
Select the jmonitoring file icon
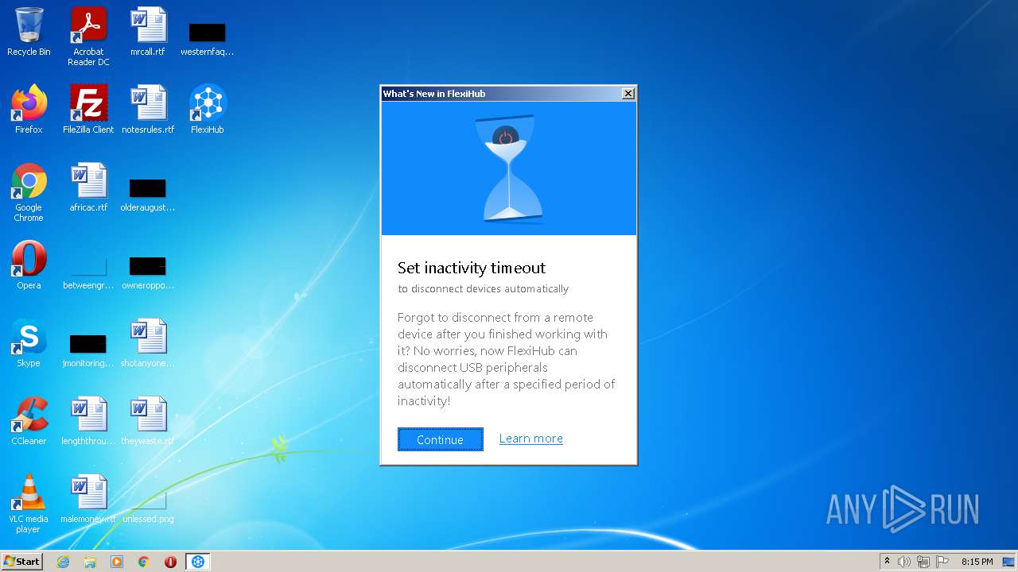coord(88,350)
